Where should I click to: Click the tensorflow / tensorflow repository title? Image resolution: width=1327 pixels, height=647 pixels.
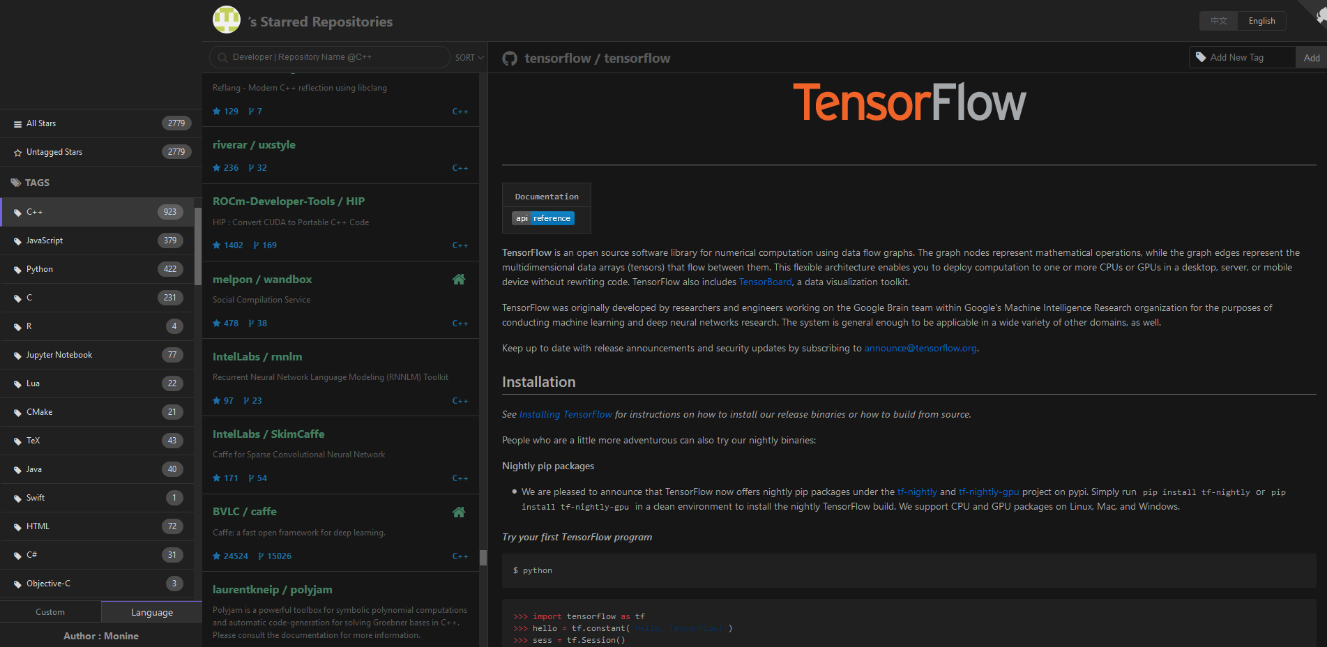[x=598, y=59]
